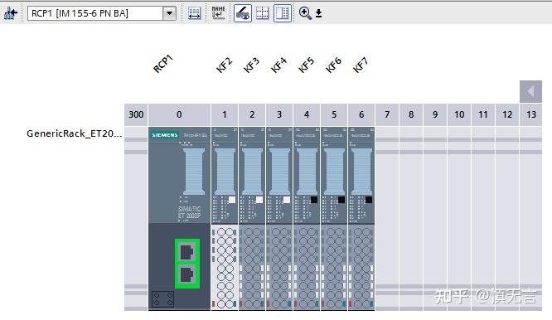This screenshot has height=320, width=552.
Task: Click the white marker square on KF2 module
Action: point(232,200)
